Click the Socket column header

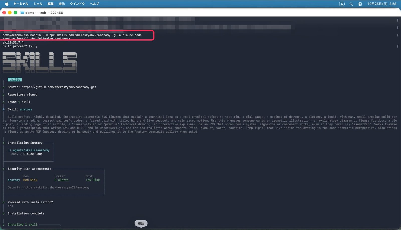point(60,176)
